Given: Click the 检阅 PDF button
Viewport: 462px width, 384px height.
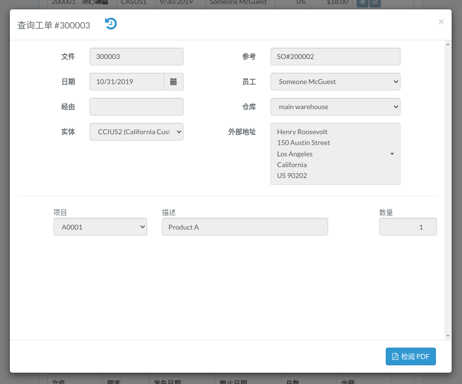Looking at the screenshot, I should tap(410, 356).
